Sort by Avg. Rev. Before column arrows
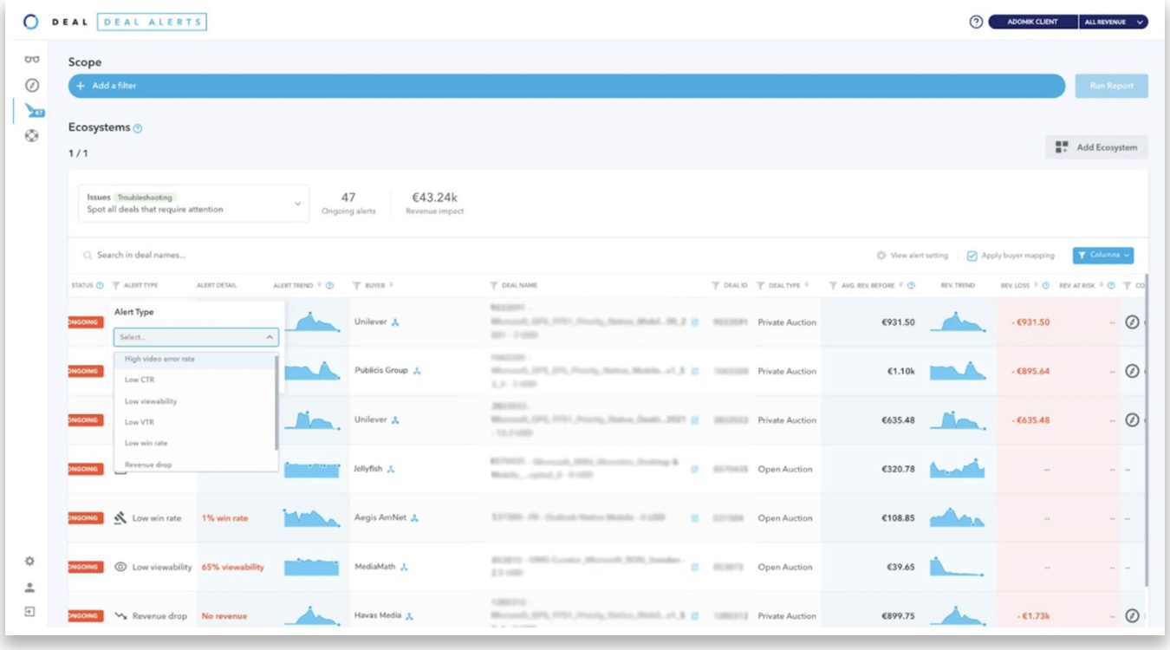 (x=902, y=285)
